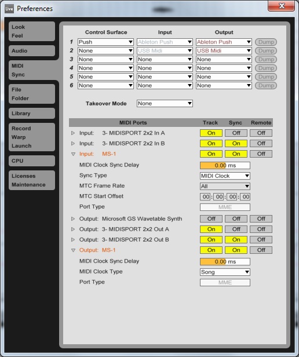
Task: Open the Takeover Mode dropdown
Action: [x=165, y=104]
